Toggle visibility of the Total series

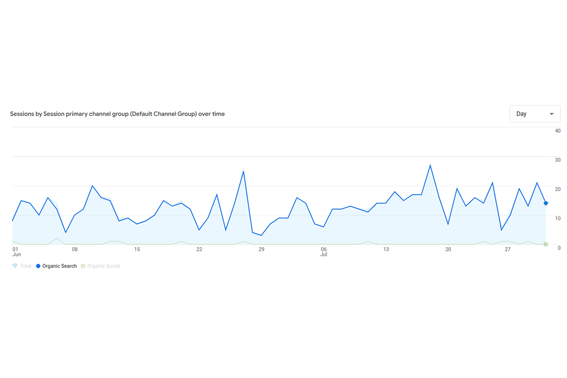click(22, 266)
